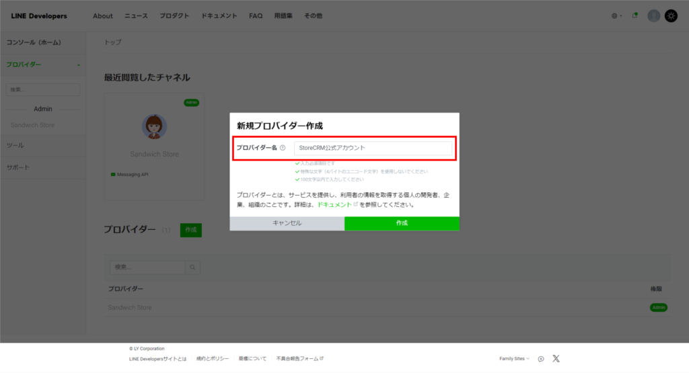Open the X (Twitter) footer icon
The width and height of the screenshot is (689, 373).
tap(556, 358)
